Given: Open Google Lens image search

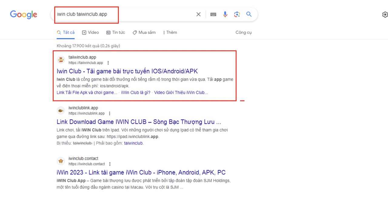Looking at the screenshot, I should point(237,14).
